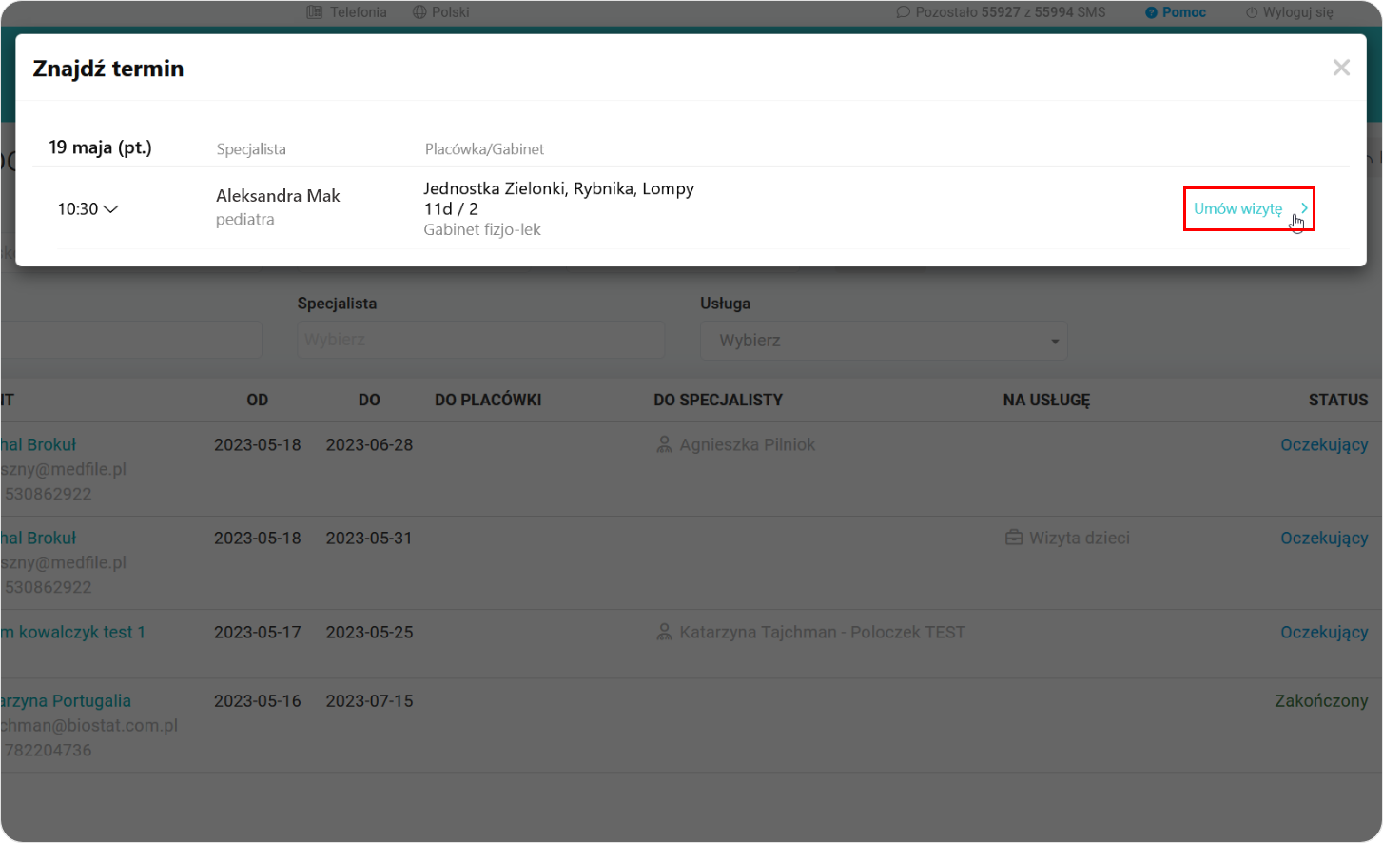
Task: Click the 2023-05-25 end date cell
Action: coord(369,632)
